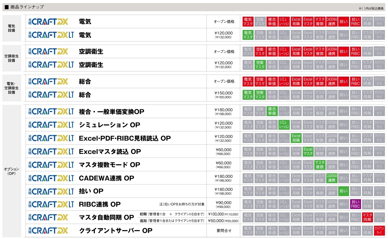Screen dimensions: 388x239
Task: Click CRAFT DX logo in クライアントサーバー OP row
Action: pyautogui.click(x=48, y=230)
